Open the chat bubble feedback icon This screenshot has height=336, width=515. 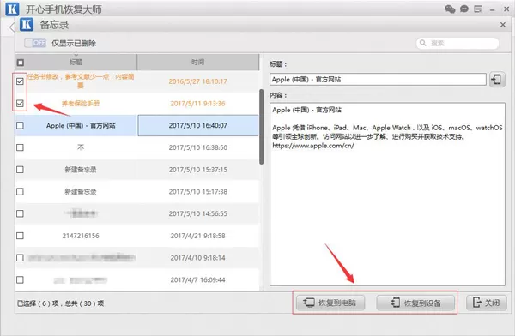(x=464, y=9)
